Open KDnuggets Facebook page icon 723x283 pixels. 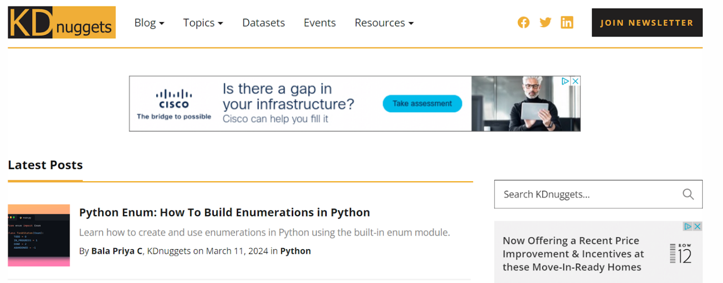pyautogui.click(x=523, y=22)
